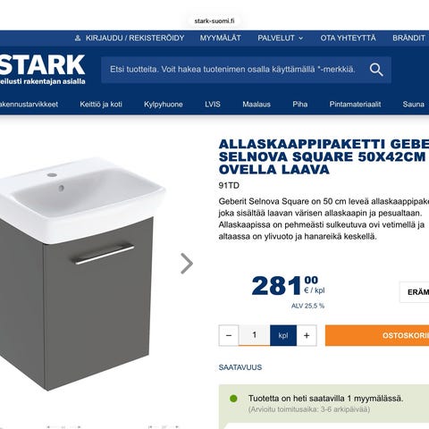
Task: Edit the quantity input field
Action: (x=255, y=335)
